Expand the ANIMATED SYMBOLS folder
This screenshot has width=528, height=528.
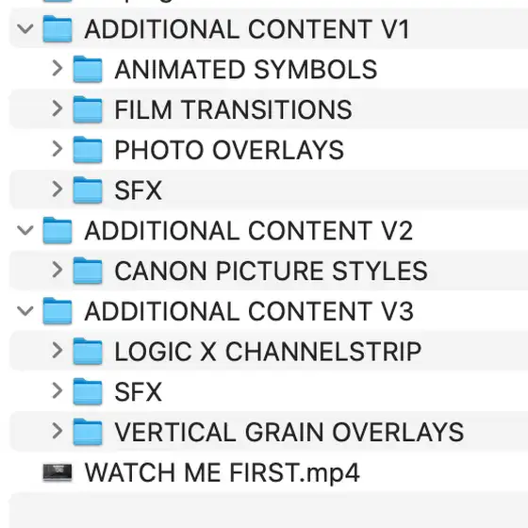click(x=58, y=68)
